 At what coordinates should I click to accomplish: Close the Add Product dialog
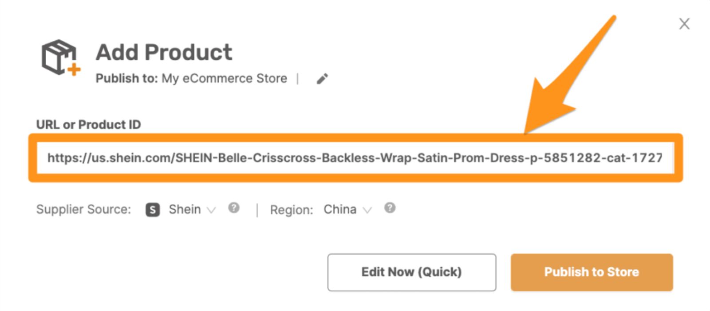click(x=684, y=24)
